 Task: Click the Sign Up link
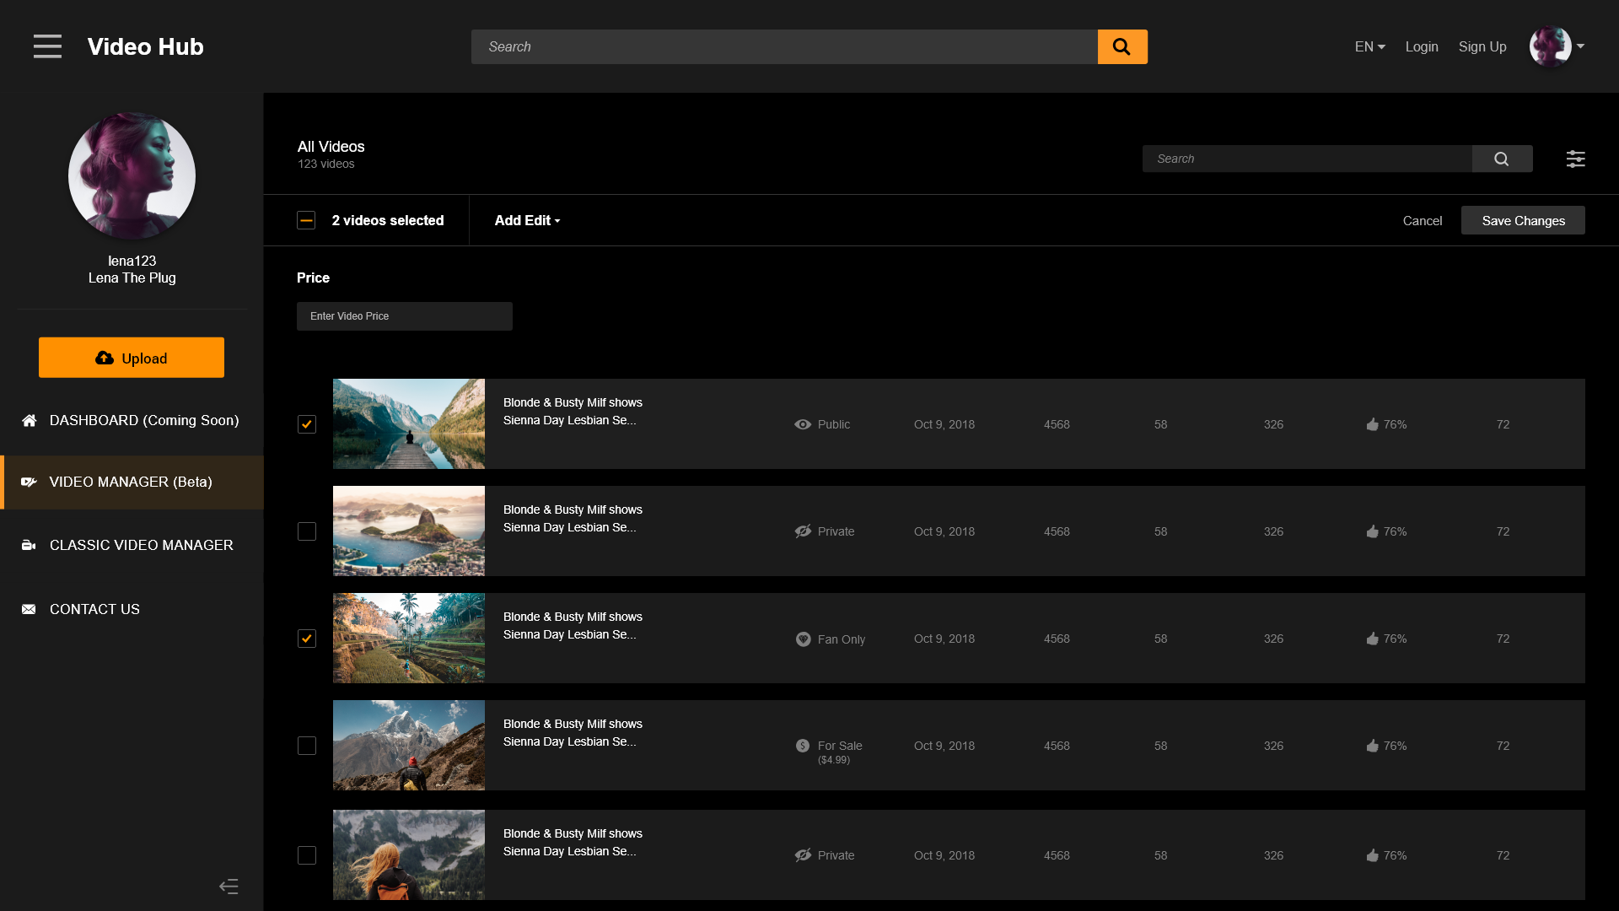(1482, 46)
